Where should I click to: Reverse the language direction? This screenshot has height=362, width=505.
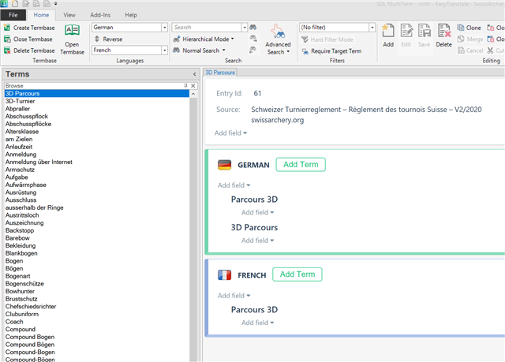108,39
